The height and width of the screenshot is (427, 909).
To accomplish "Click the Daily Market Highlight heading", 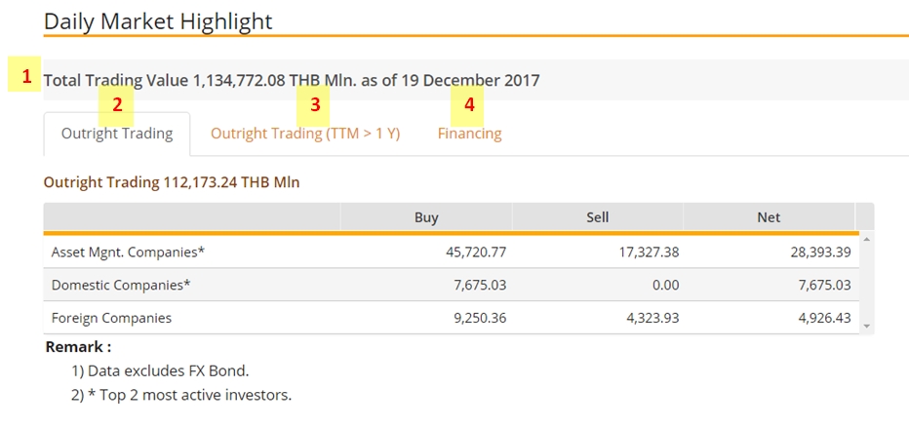I will coord(158,20).
